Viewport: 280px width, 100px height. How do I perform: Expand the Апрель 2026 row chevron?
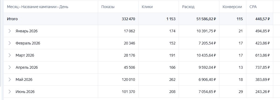(10, 67)
